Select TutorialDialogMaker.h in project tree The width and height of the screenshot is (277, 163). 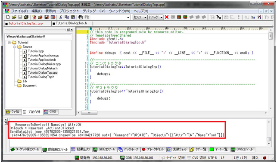43,68
